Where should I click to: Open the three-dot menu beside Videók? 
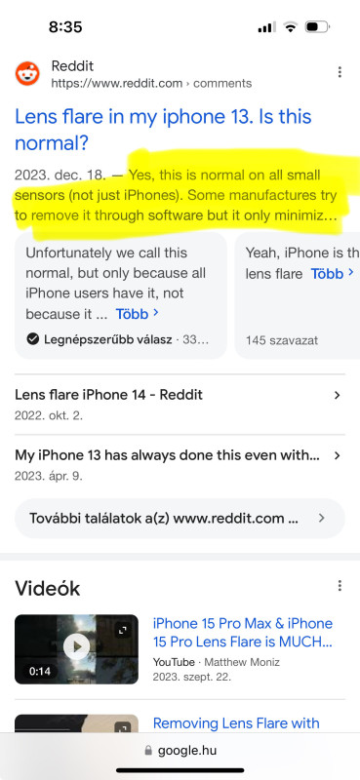pos(340,586)
